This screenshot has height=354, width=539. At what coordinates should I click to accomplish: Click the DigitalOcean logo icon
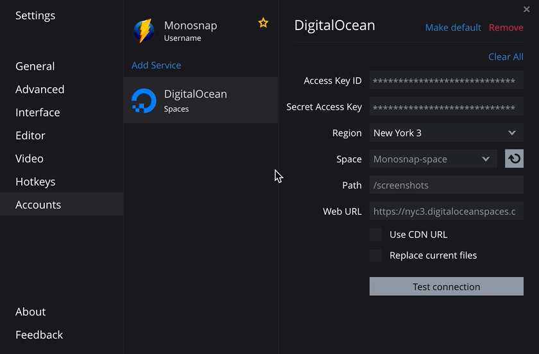pos(144,101)
